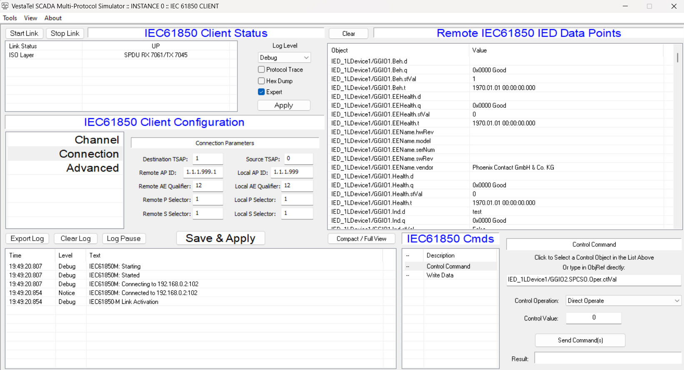
Task: Enable the Protocol Trace checkbox
Action: point(262,70)
